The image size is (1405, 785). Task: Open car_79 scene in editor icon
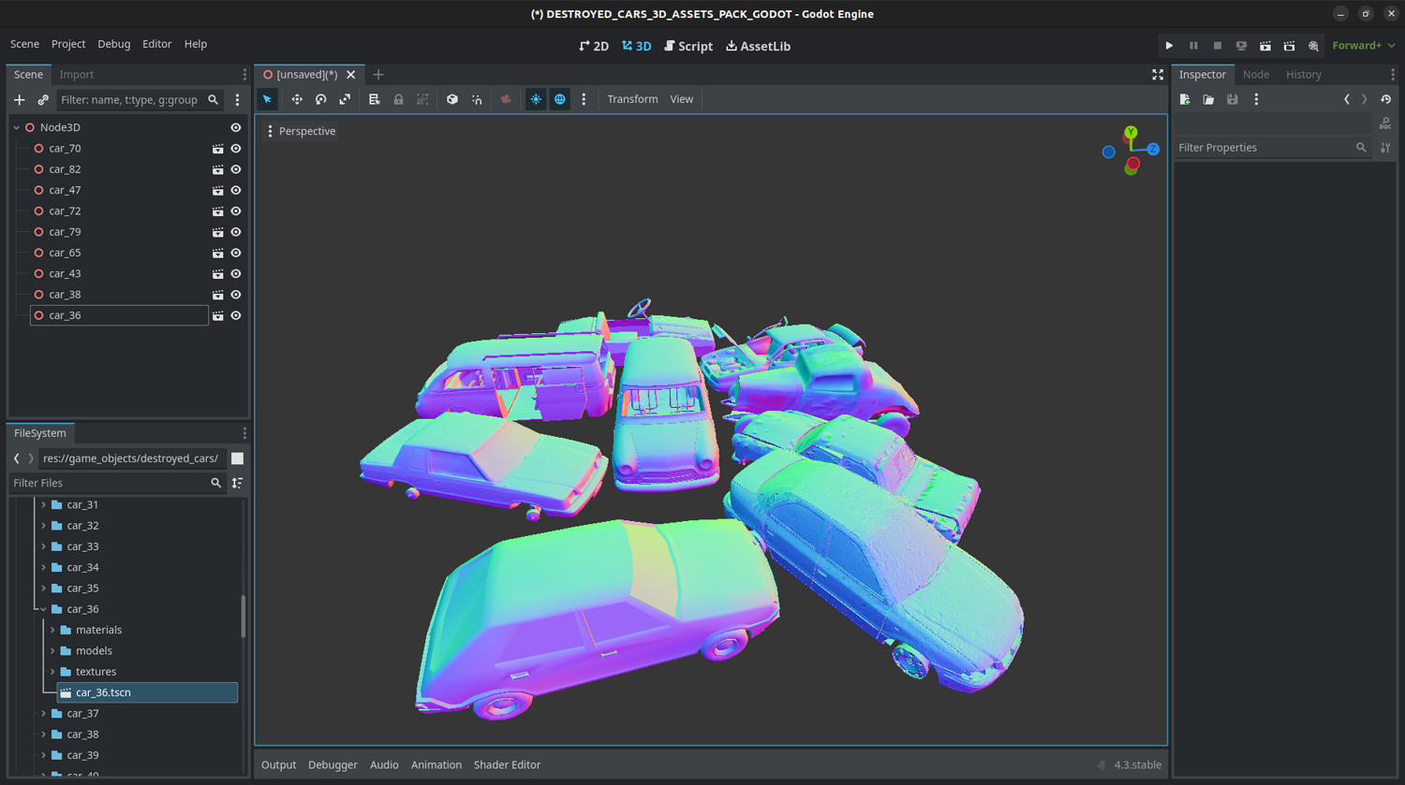[217, 232]
